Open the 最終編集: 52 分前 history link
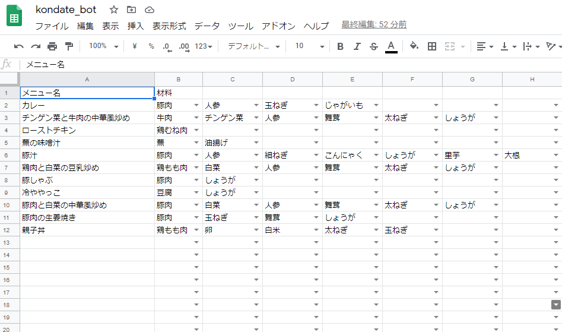 (374, 25)
